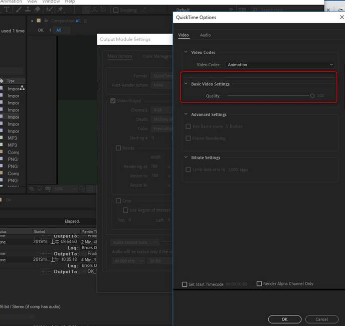Open the Window menu
This screenshot has height=326, width=345.
click(51, 2)
